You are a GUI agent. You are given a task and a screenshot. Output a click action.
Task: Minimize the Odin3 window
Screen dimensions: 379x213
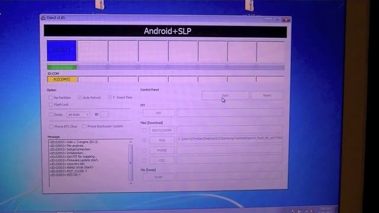tap(268, 20)
